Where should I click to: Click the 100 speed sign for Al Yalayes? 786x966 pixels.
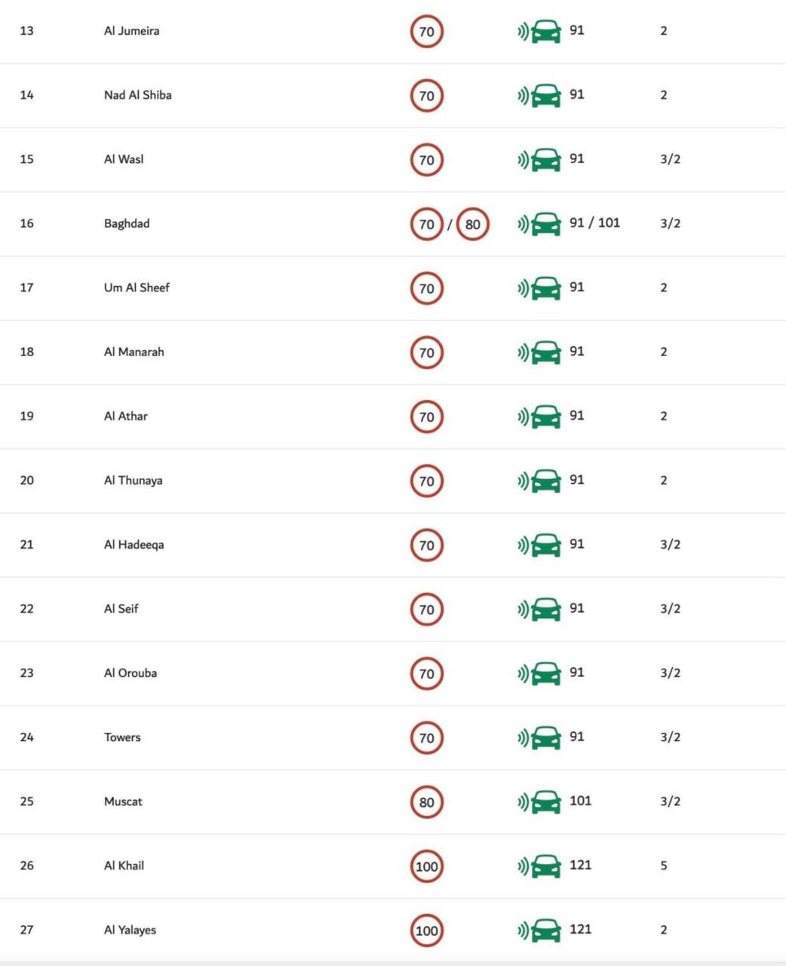point(427,931)
